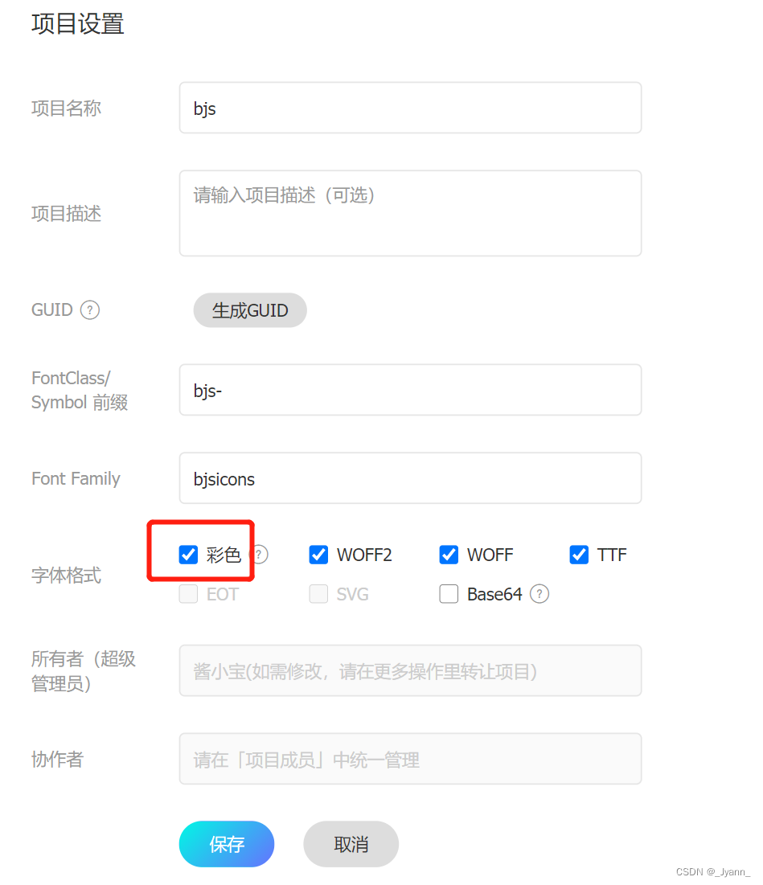Enable the SVG font format checkbox
Viewport: 763px width, 885px height.
318,594
